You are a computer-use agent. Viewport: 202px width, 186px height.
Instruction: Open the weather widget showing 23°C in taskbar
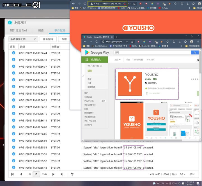[x=158, y=183]
